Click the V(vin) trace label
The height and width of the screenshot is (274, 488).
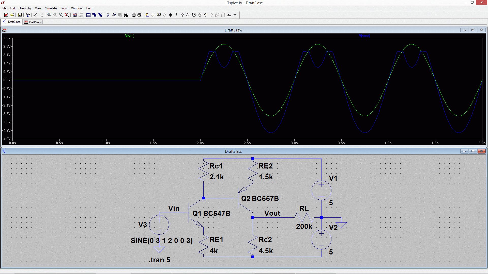(130, 36)
